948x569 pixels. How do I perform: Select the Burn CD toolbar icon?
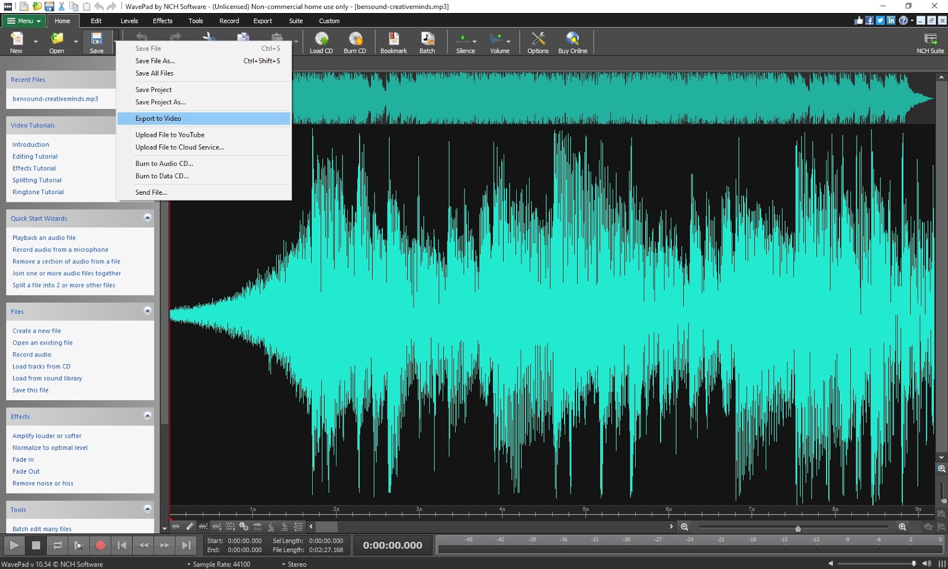pos(355,41)
